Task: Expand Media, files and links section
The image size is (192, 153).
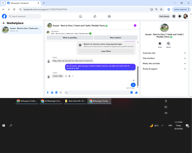Action: click(x=164, y=63)
